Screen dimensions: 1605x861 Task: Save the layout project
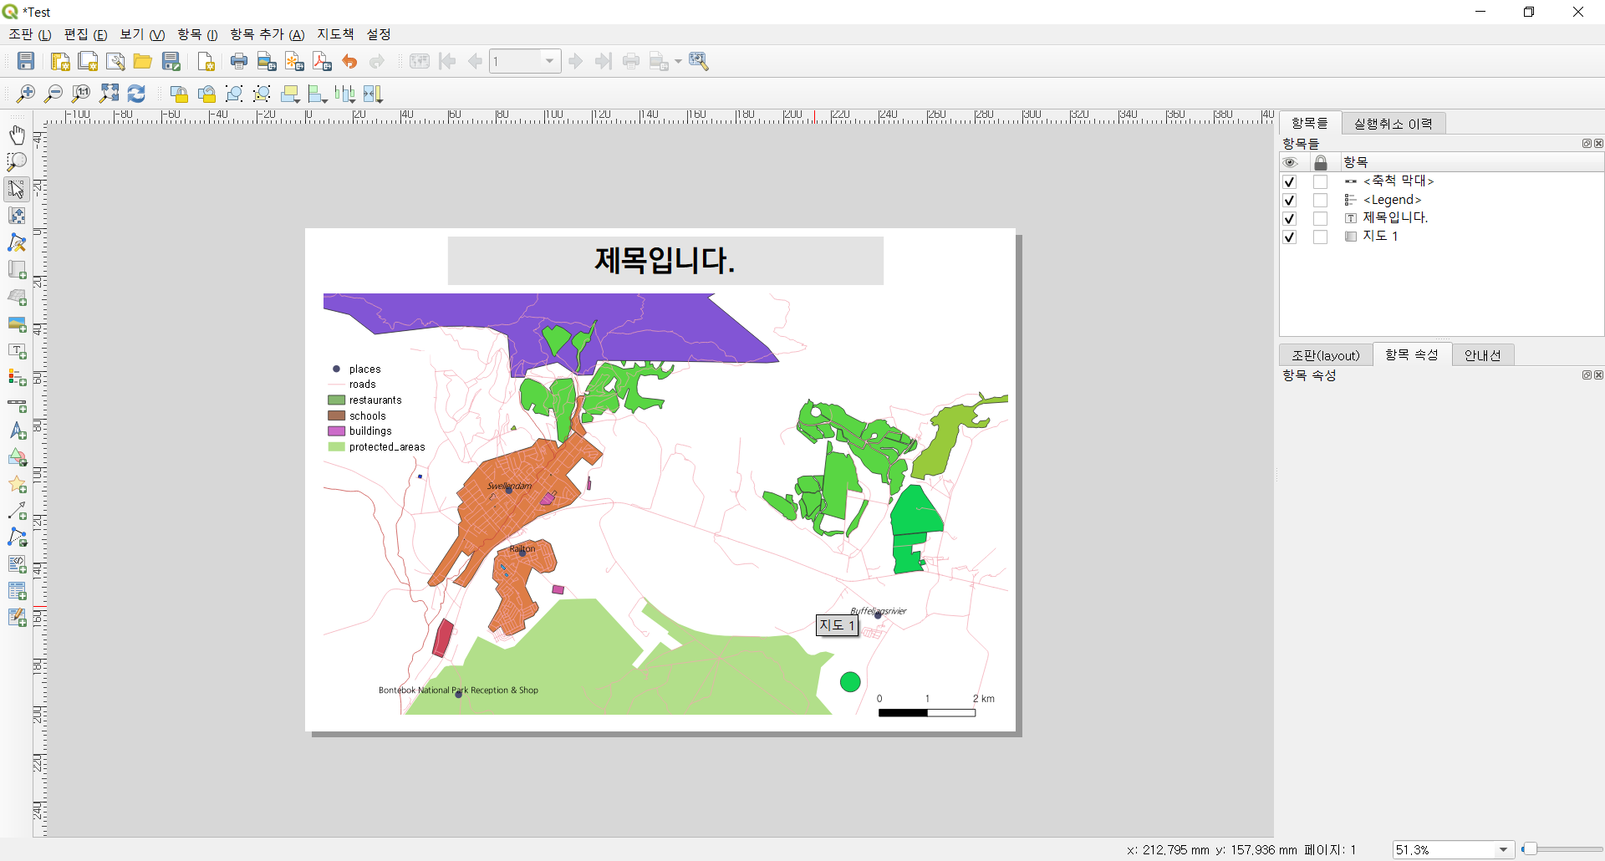pyautogui.click(x=26, y=61)
